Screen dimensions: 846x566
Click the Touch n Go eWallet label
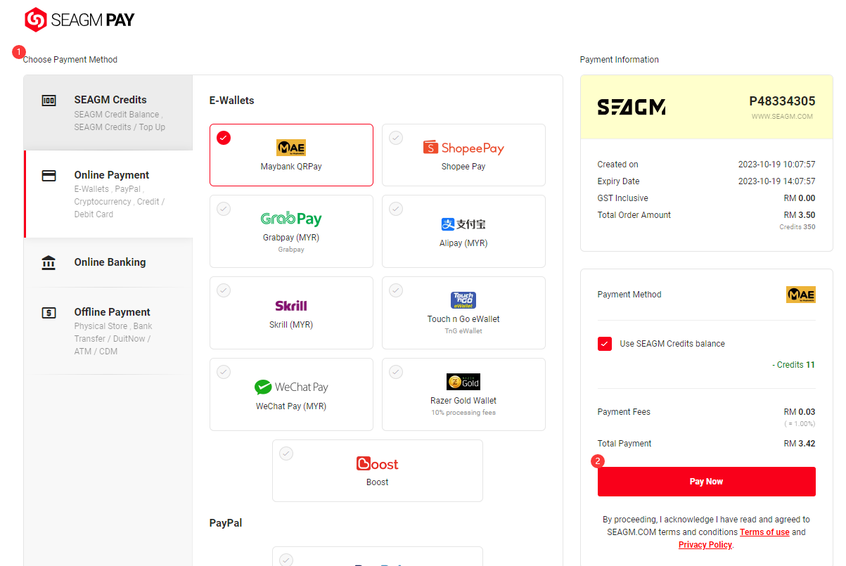point(463,319)
